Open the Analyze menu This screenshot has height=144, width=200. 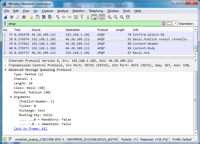coord(63,11)
